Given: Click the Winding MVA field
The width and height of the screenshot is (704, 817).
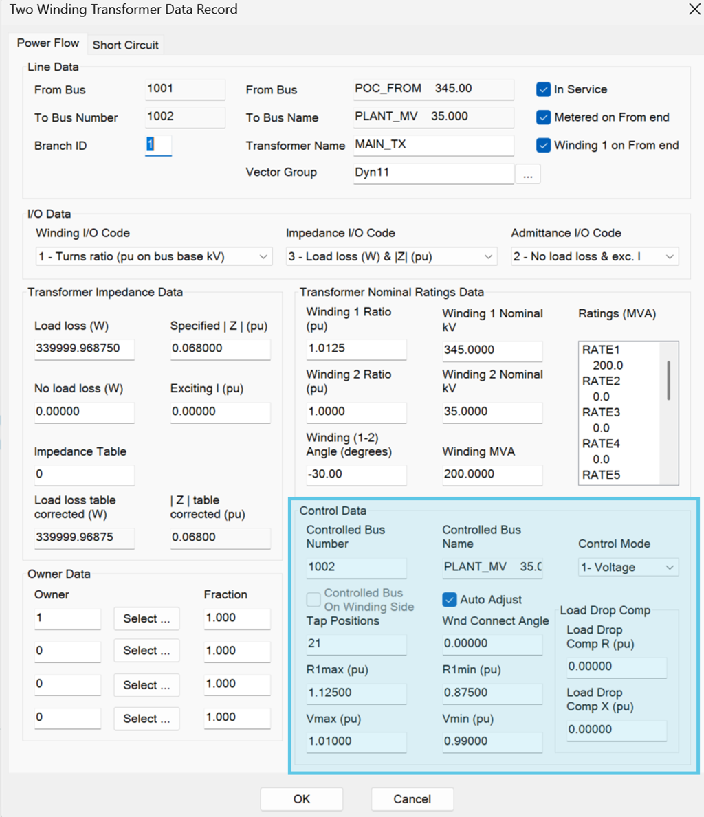Looking at the screenshot, I should 492,475.
